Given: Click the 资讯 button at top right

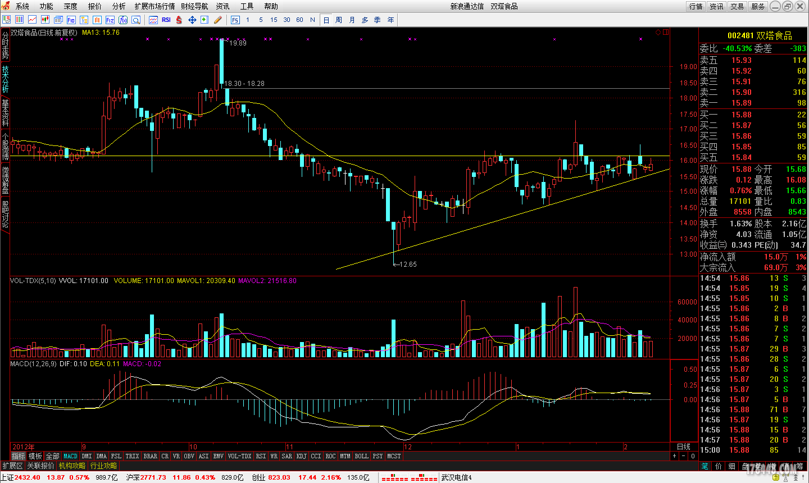Looking at the screenshot, I should click(716, 6).
